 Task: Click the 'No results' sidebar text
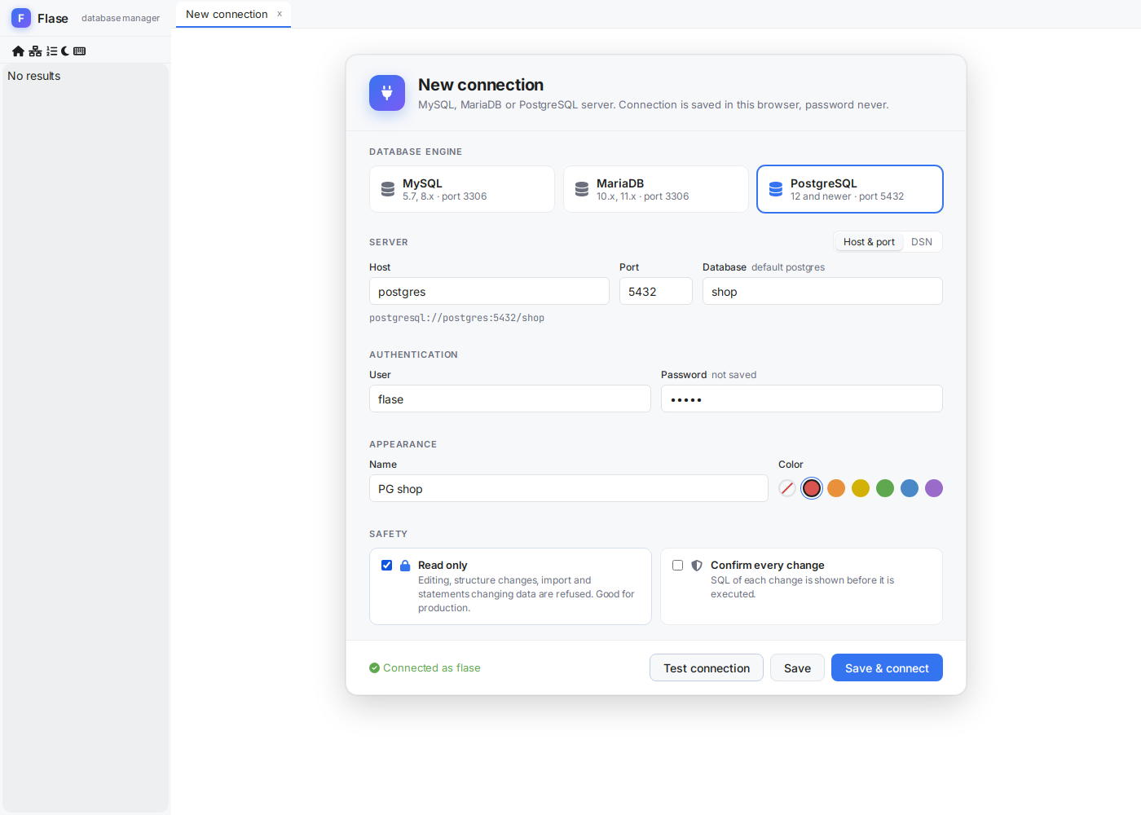click(x=34, y=76)
